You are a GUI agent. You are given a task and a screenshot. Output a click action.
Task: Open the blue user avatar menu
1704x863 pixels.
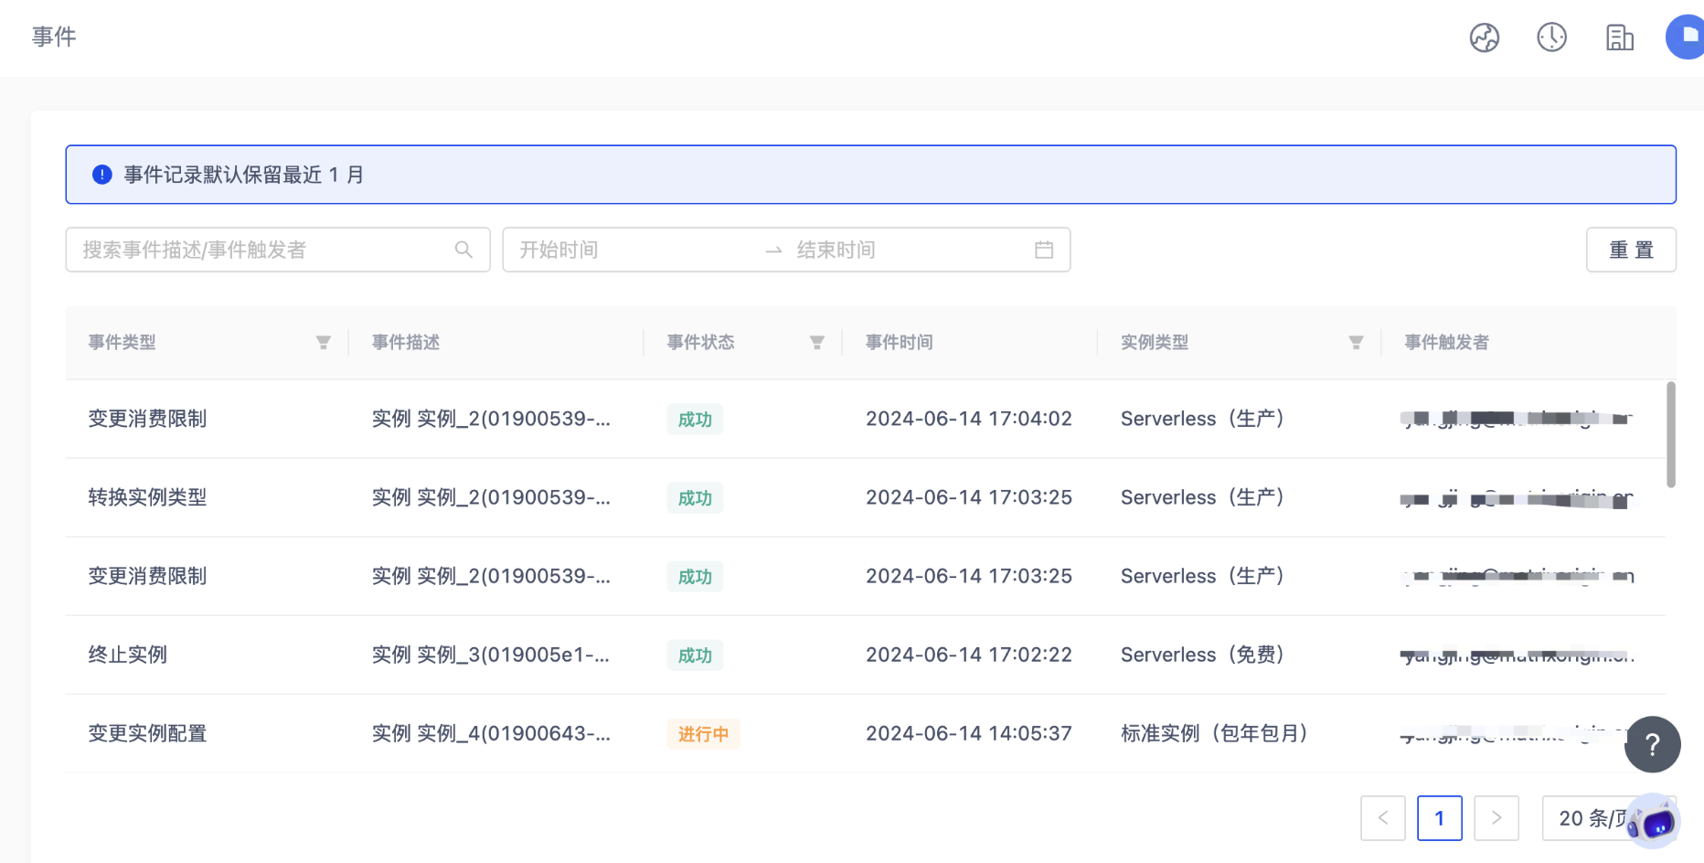[1686, 37]
